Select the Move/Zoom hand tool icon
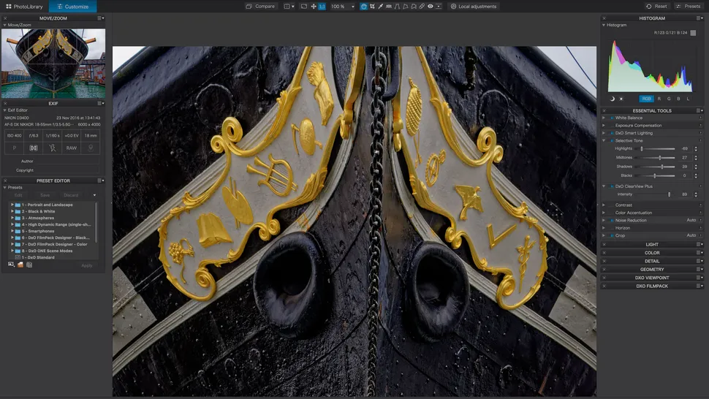709x399 pixels. 314,6
